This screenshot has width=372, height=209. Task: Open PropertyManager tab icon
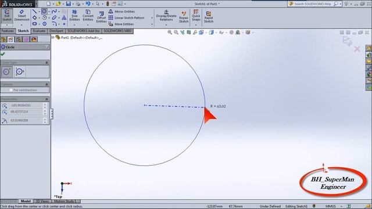click(11, 39)
